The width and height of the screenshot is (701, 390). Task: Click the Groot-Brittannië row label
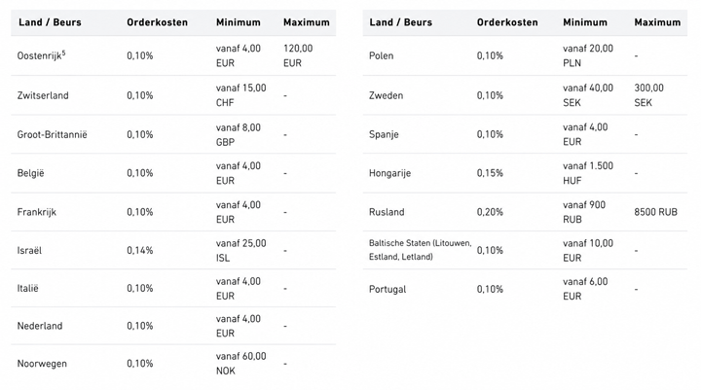[x=52, y=134]
